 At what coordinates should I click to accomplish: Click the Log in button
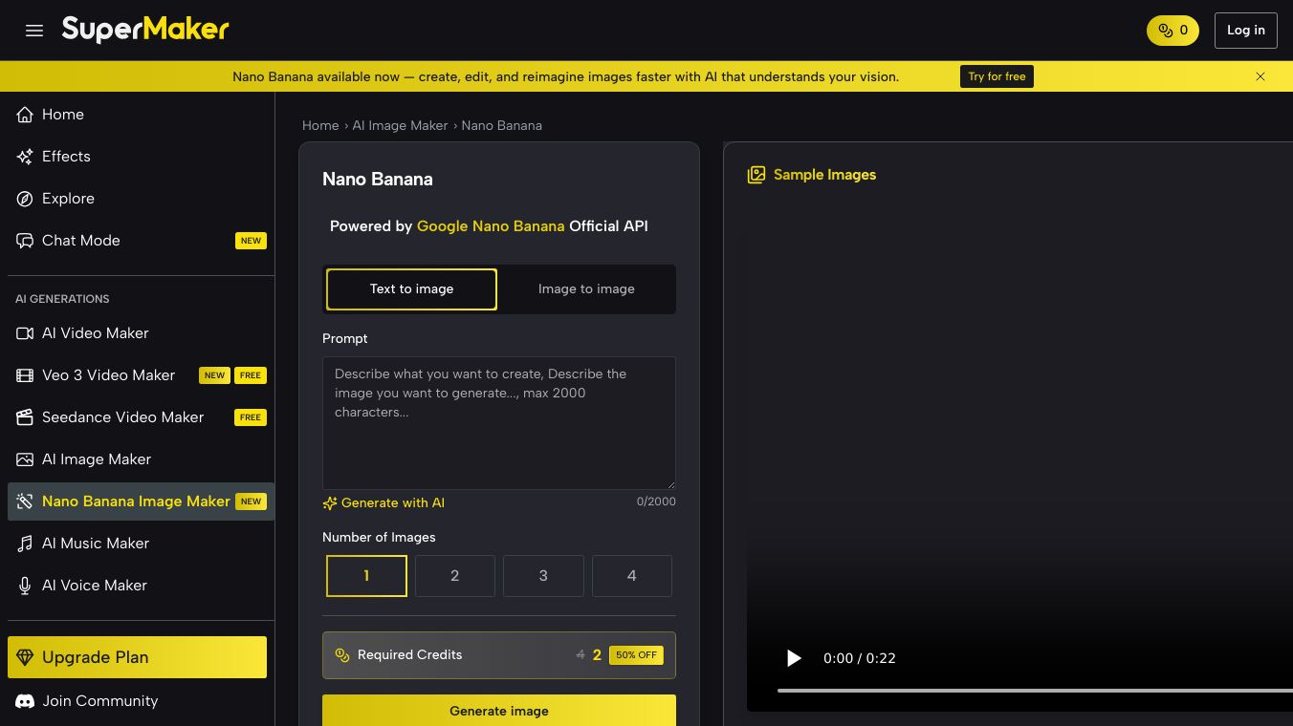pos(1245,30)
